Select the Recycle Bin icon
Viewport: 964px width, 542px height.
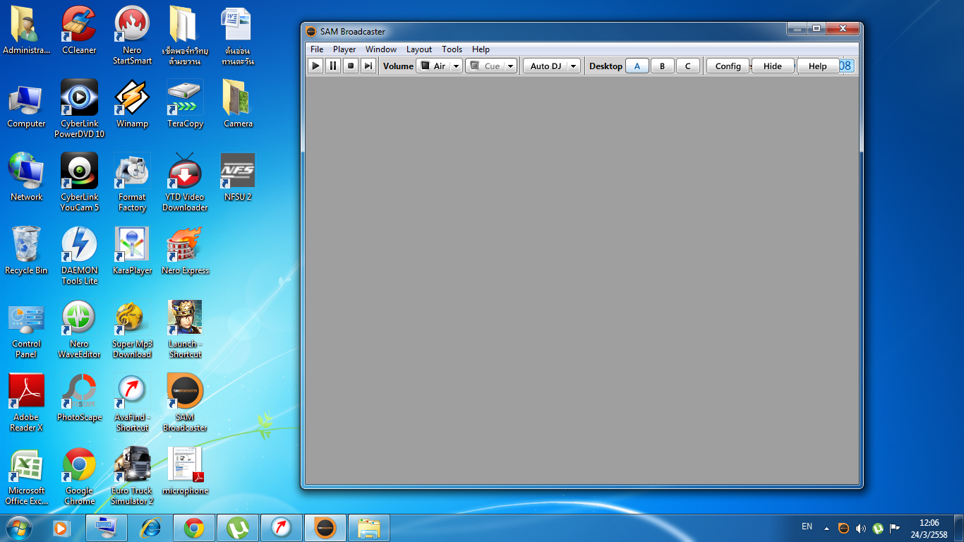click(x=27, y=251)
